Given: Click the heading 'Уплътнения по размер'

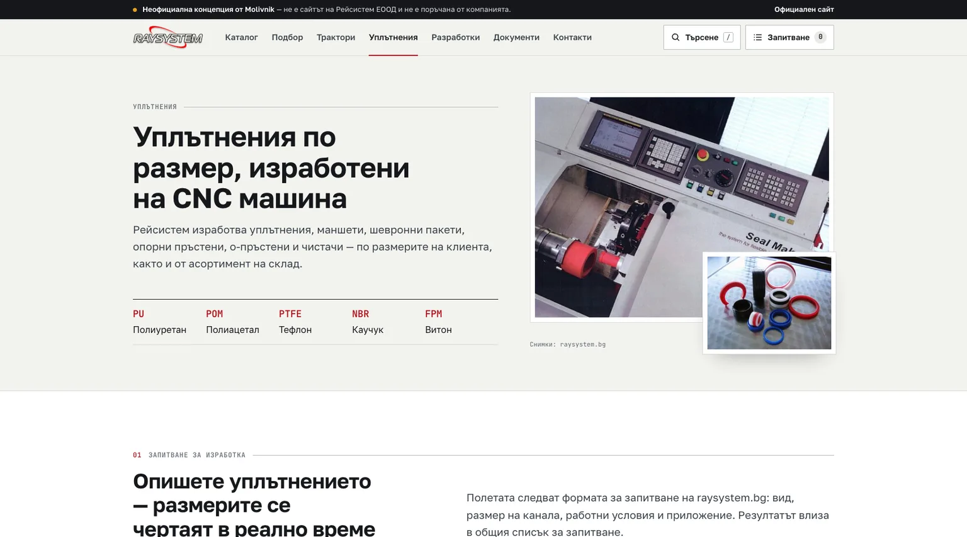Looking at the screenshot, I should (271, 167).
